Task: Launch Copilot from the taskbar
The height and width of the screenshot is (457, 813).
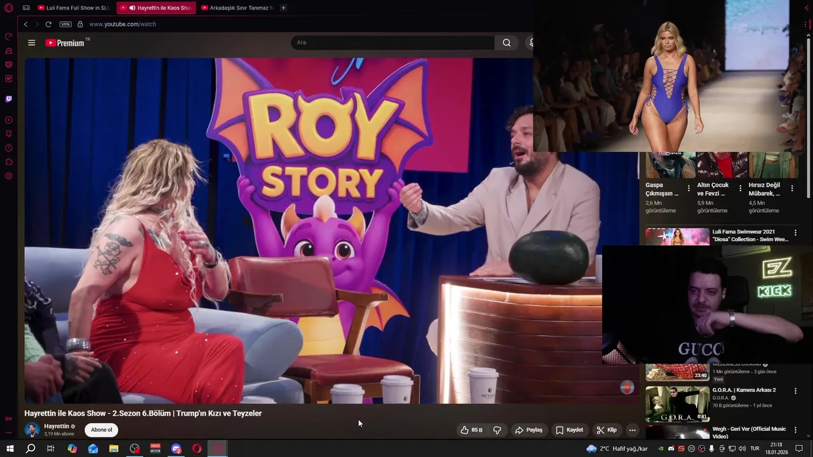Action: tap(72, 449)
